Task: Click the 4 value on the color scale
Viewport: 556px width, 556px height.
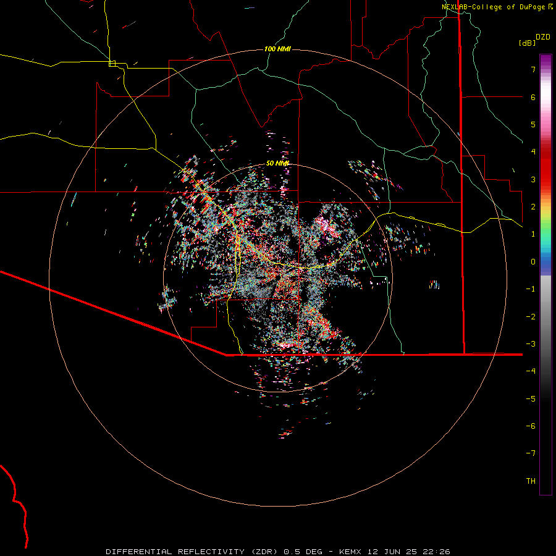Action: (533, 152)
